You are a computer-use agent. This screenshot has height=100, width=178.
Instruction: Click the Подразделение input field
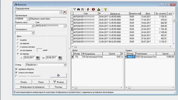[37, 12]
